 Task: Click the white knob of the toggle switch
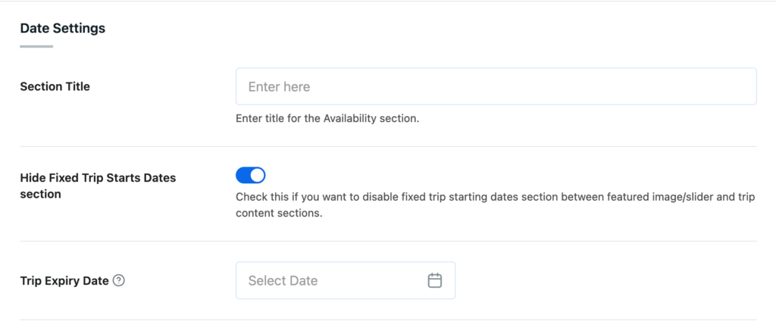coord(258,176)
